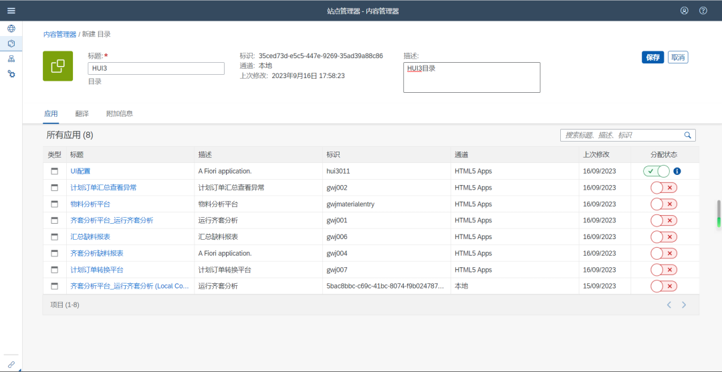Viewport: 722px width, 372px height.
Task: Click app type icon in 汇总缺料报表 row
Action: [55, 237]
